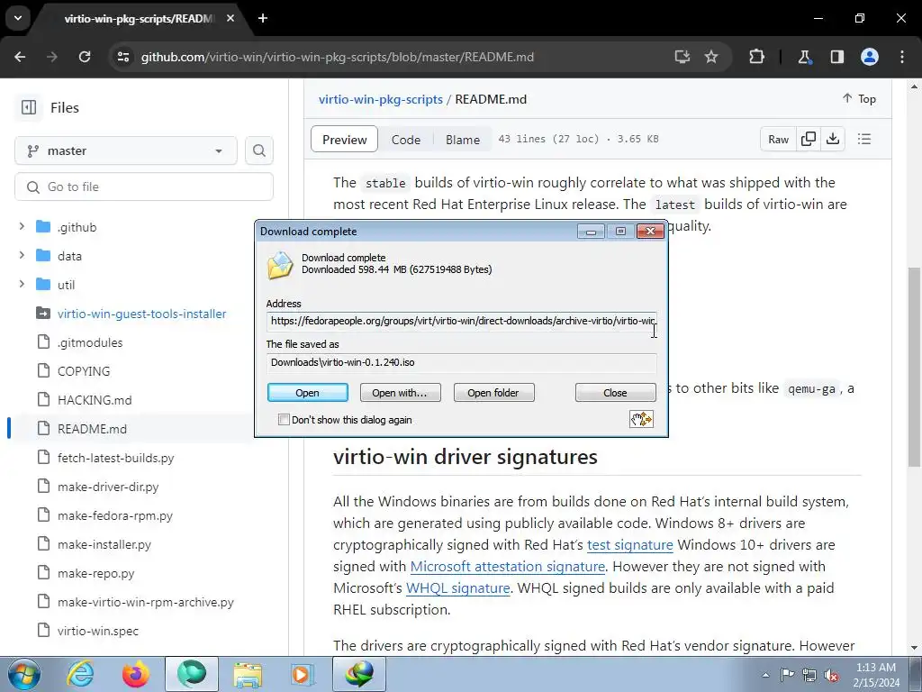Click the page vertical scrollbar thumb
The width and height of the screenshot is (922, 692).
click(x=914, y=367)
